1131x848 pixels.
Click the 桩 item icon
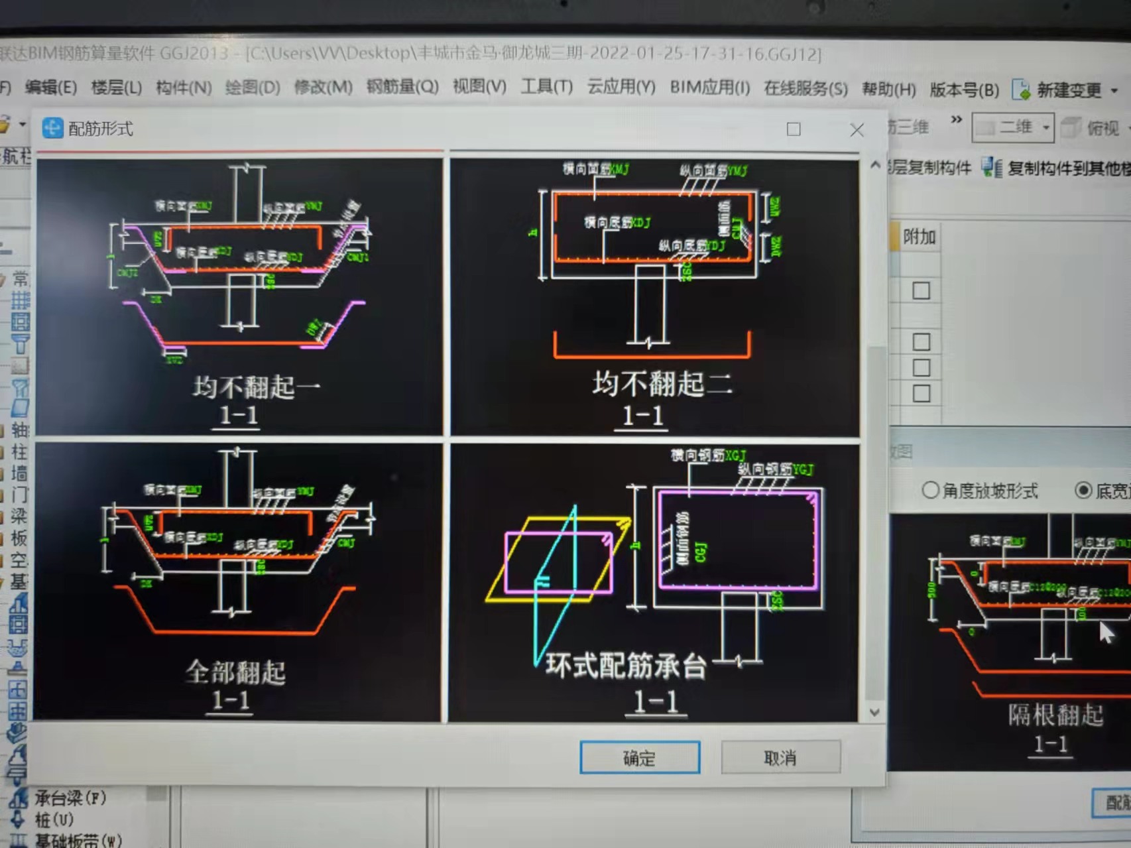tap(19, 819)
